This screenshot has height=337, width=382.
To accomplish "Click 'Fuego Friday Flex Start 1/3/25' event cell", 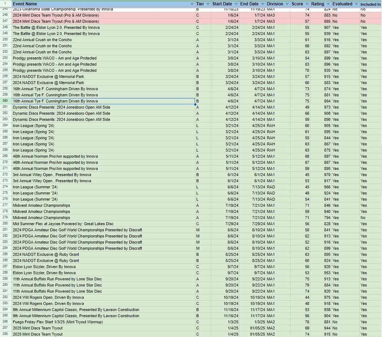I will 103,322.
